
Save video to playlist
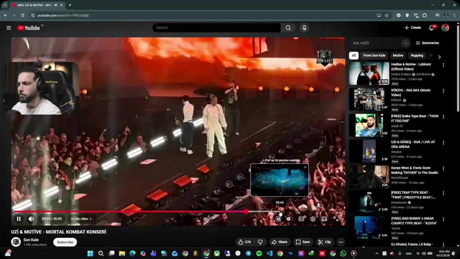(303, 242)
